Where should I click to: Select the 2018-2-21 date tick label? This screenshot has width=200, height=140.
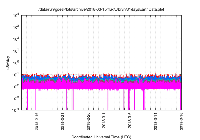[x=62, y=121]
